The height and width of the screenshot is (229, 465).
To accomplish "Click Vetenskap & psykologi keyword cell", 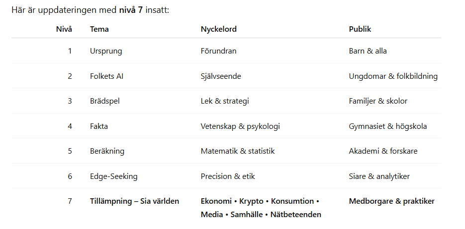I will [240, 126].
